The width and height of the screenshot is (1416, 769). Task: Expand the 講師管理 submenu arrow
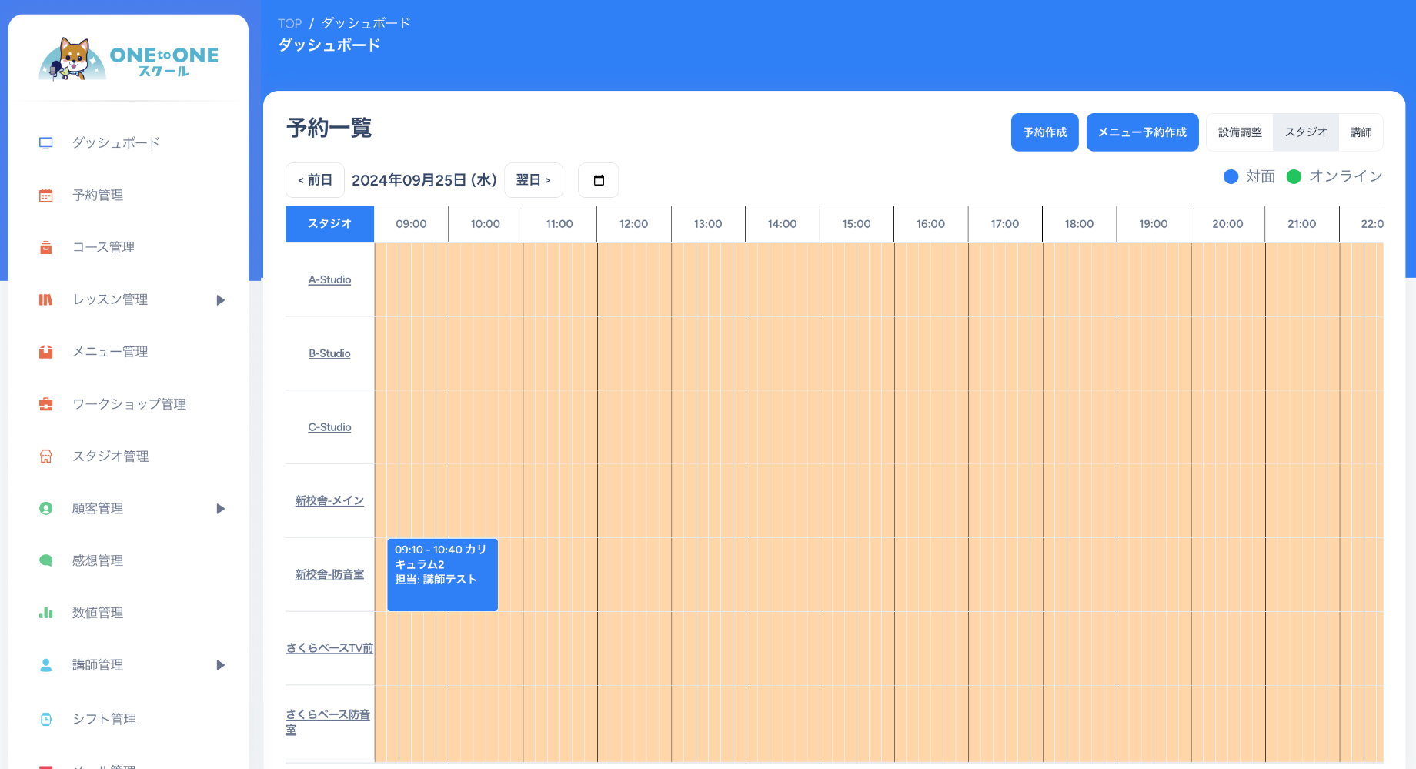tap(221, 665)
